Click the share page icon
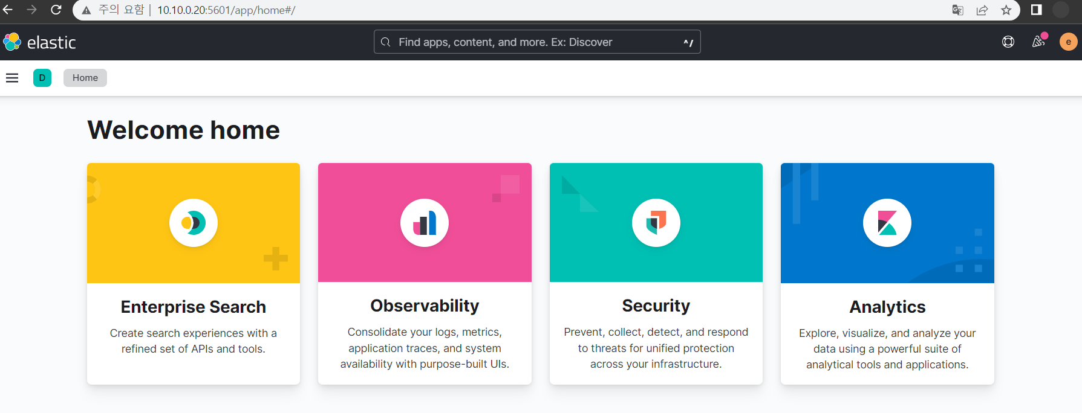The width and height of the screenshot is (1082, 413). tap(982, 10)
